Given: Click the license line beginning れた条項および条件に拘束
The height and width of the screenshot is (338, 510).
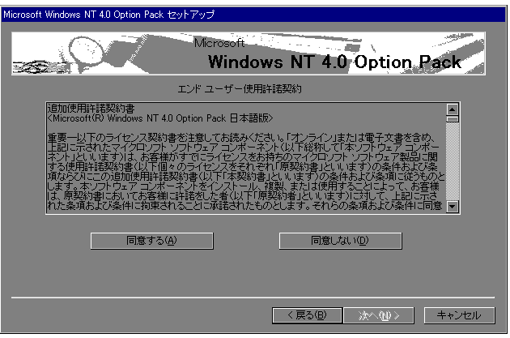Looking at the screenshot, I should [244, 206].
